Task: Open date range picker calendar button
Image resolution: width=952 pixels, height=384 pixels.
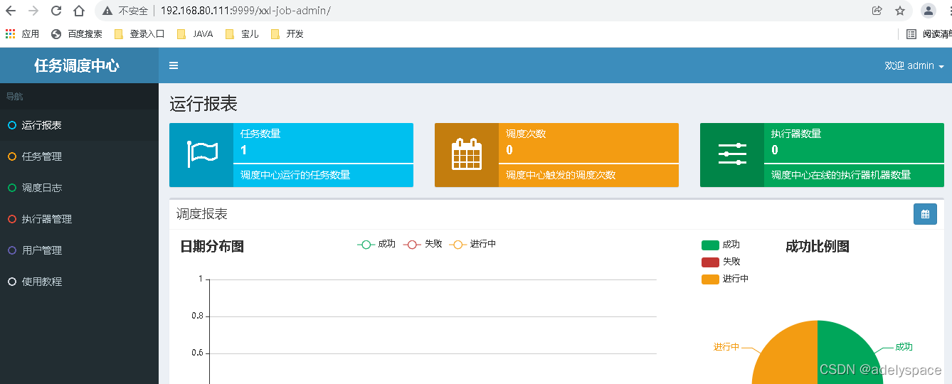Action: [925, 214]
